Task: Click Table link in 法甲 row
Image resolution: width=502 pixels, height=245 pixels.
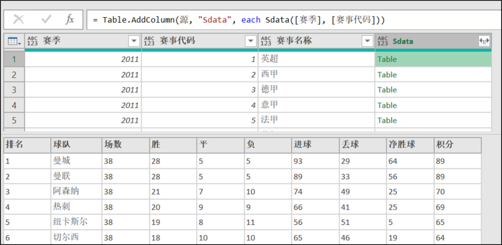Action: click(387, 121)
